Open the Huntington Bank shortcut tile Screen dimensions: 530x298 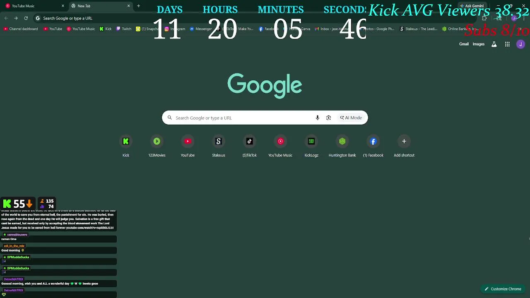coord(342,147)
